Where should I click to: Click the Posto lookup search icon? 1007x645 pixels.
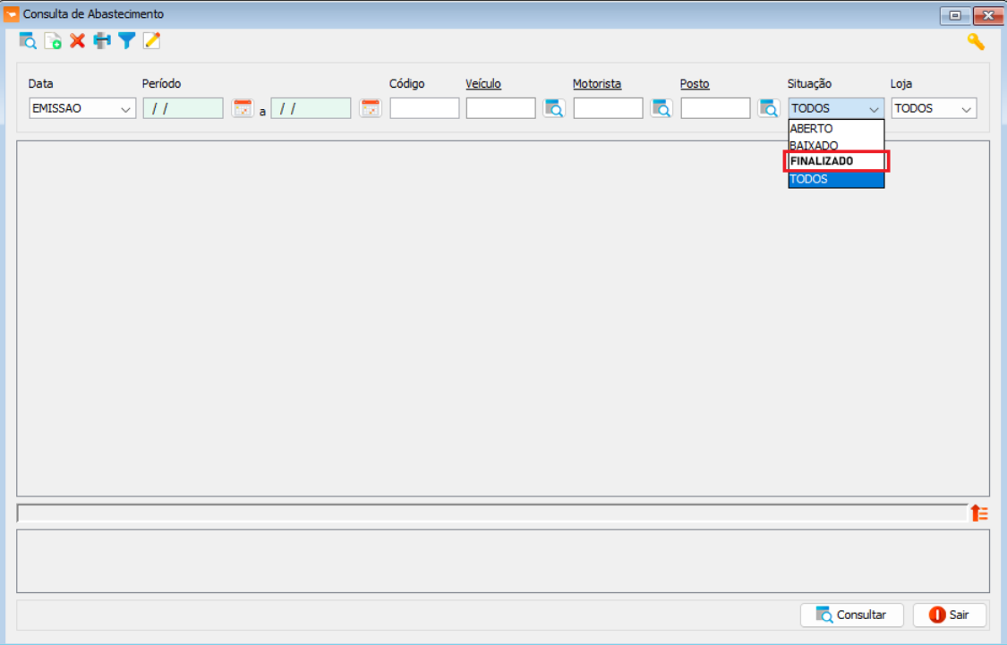click(x=769, y=108)
